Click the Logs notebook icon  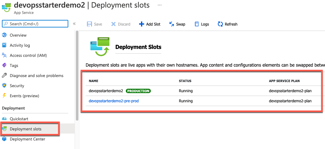point(197,24)
